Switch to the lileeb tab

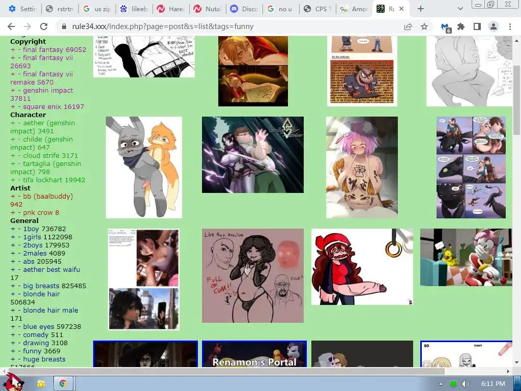point(134,9)
